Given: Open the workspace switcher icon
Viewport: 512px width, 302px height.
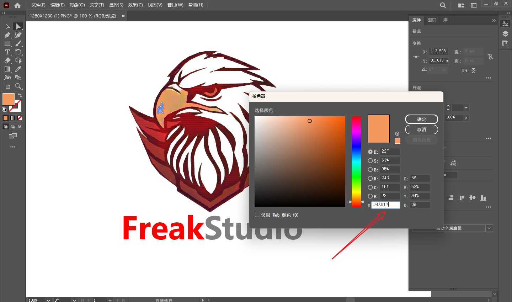Looking at the screenshot, I should pos(474,5).
